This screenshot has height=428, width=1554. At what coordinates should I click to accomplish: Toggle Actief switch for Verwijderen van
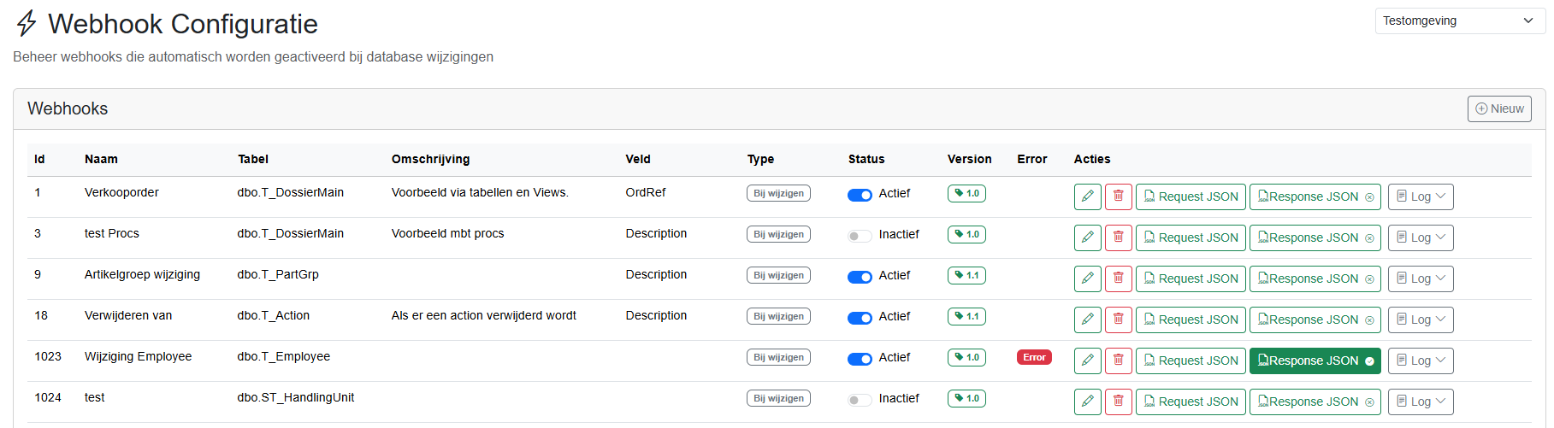pyautogui.click(x=860, y=318)
